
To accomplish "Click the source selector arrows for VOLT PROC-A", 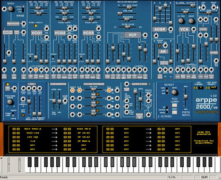I will click(x=16, y=129).
